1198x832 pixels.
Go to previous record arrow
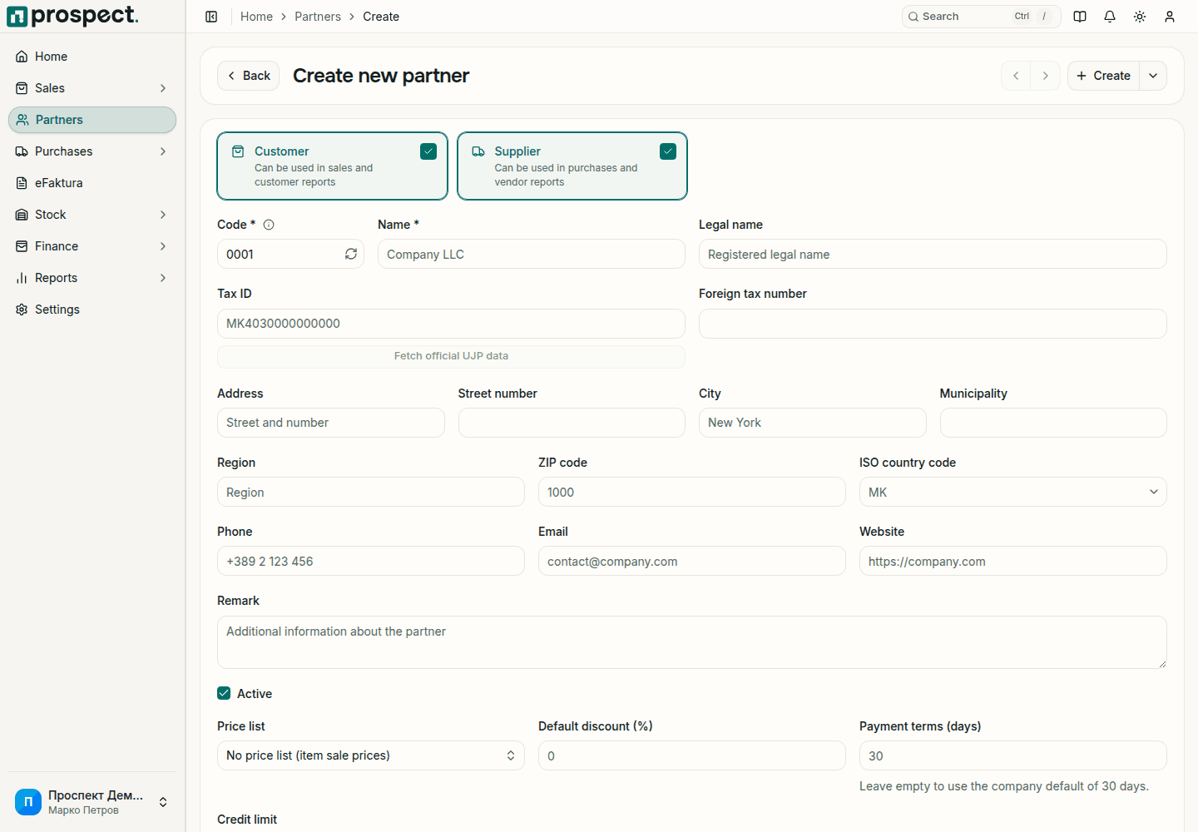click(x=1016, y=76)
